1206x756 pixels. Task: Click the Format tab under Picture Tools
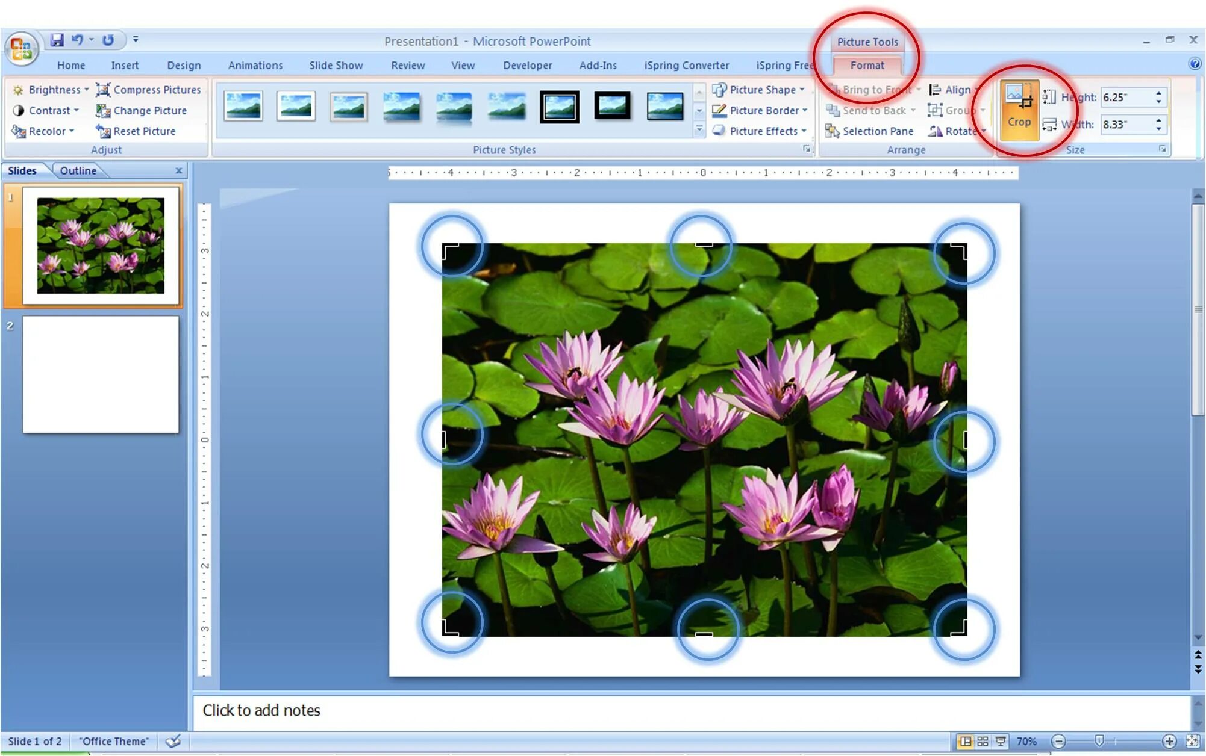(x=867, y=64)
